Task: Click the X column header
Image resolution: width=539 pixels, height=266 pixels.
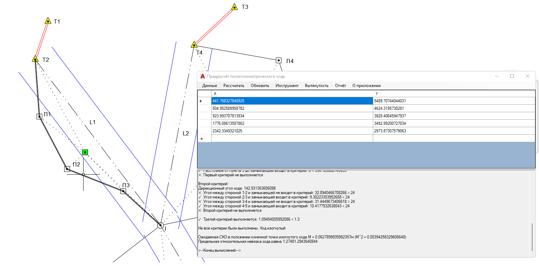Action: point(292,93)
